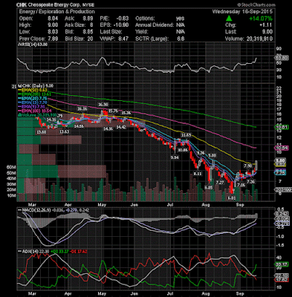Click the green EMA(200) 13.61 legend entry

(x=35, y=94)
